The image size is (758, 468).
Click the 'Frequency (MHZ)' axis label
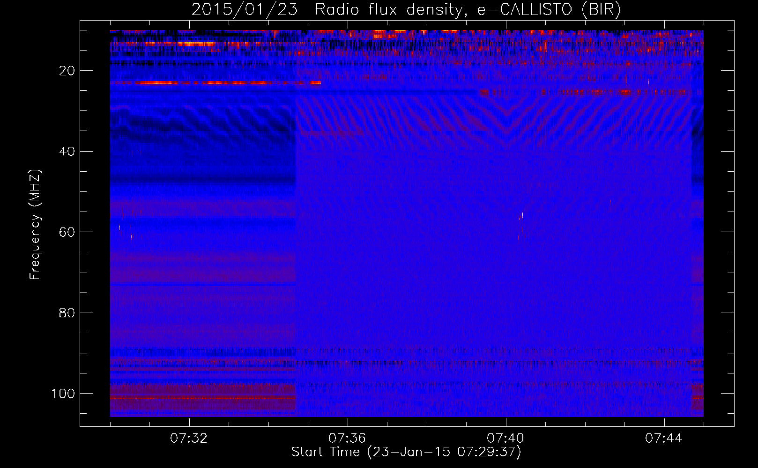click(x=35, y=225)
